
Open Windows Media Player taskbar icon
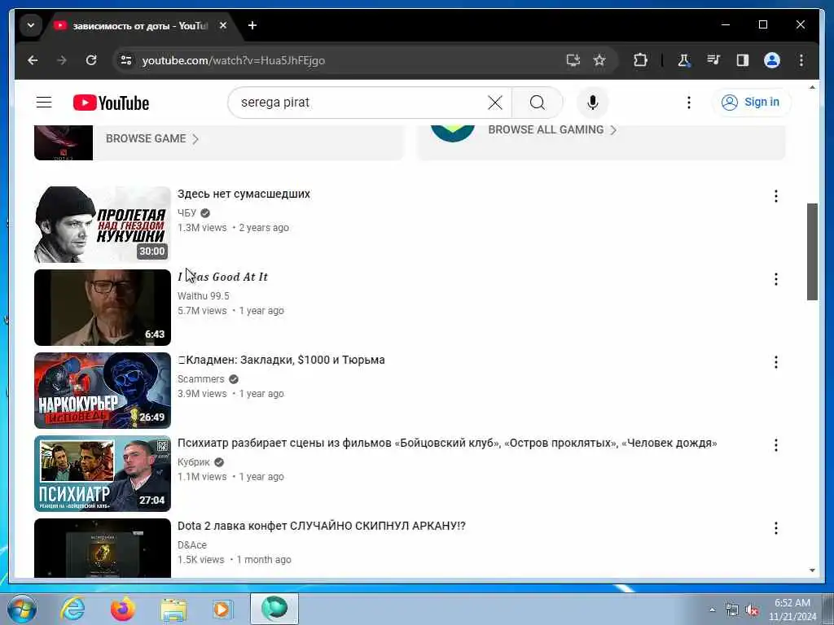pyautogui.click(x=223, y=609)
